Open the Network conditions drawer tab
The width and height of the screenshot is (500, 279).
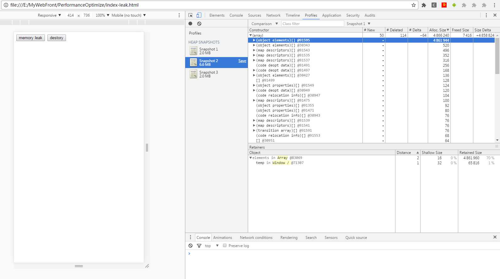tap(256, 237)
